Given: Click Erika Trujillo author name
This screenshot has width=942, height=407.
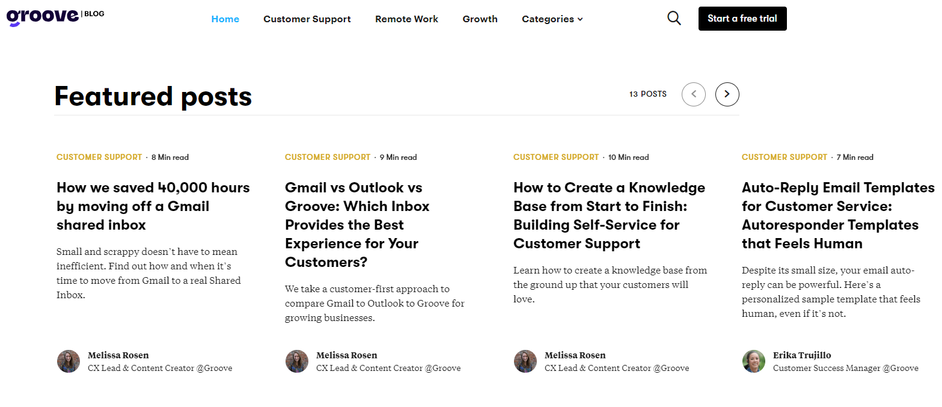Looking at the screenshot, I should pos(802,355).
